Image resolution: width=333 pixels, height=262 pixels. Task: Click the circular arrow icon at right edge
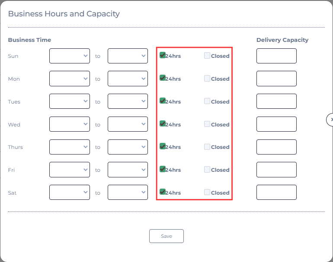coord(330,120)
